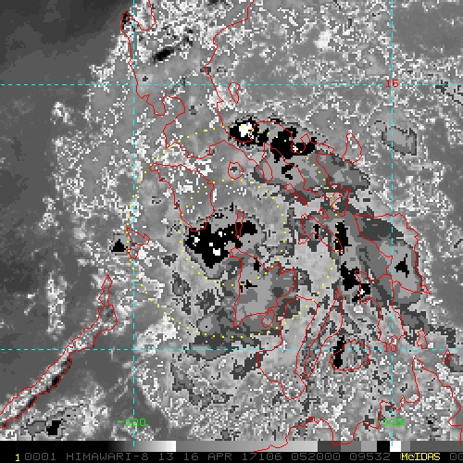Click the 0001 image number text
Image resolution: width=463 pixels, height=463 pixels.
(40, 457)
